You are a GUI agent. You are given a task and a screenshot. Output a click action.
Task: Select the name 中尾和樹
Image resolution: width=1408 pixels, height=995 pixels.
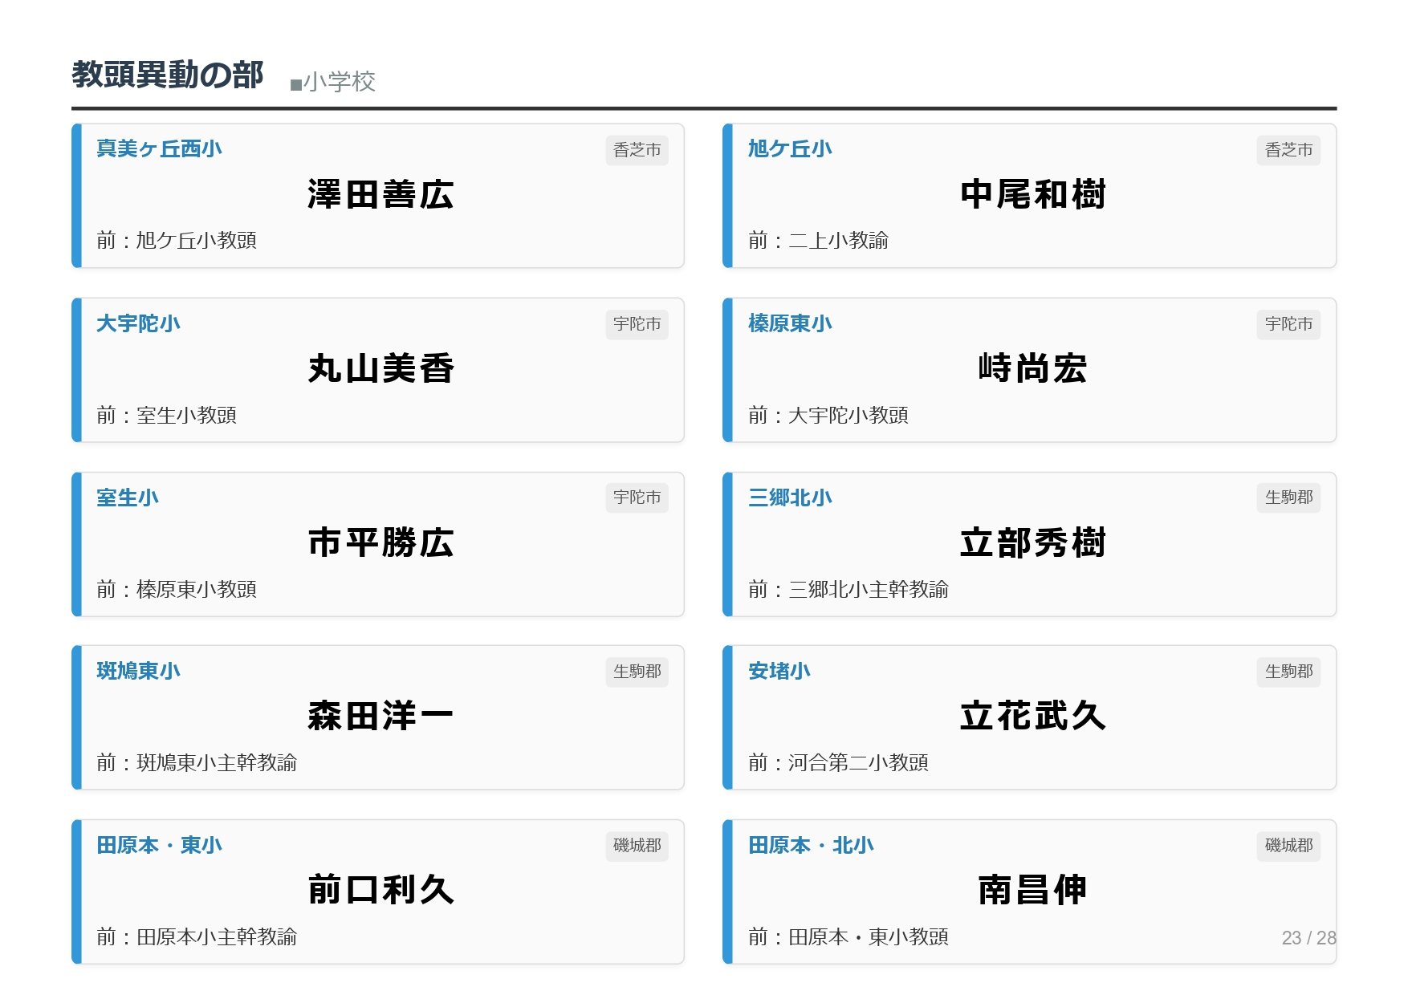[1032, 195]
